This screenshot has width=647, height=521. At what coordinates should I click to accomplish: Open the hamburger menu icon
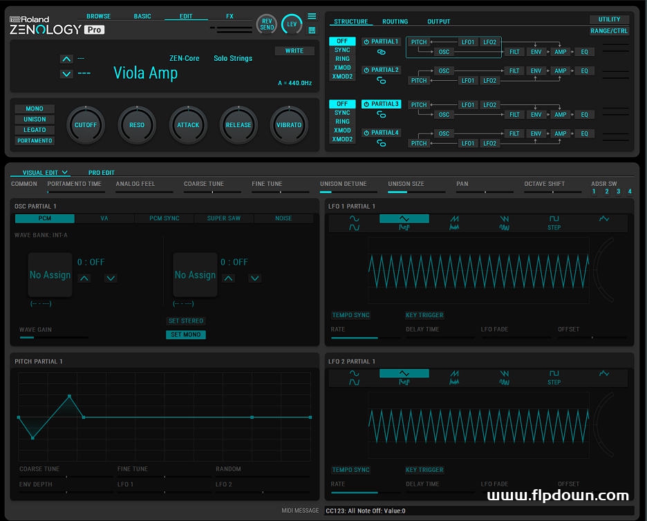click(x=312, y=16)
